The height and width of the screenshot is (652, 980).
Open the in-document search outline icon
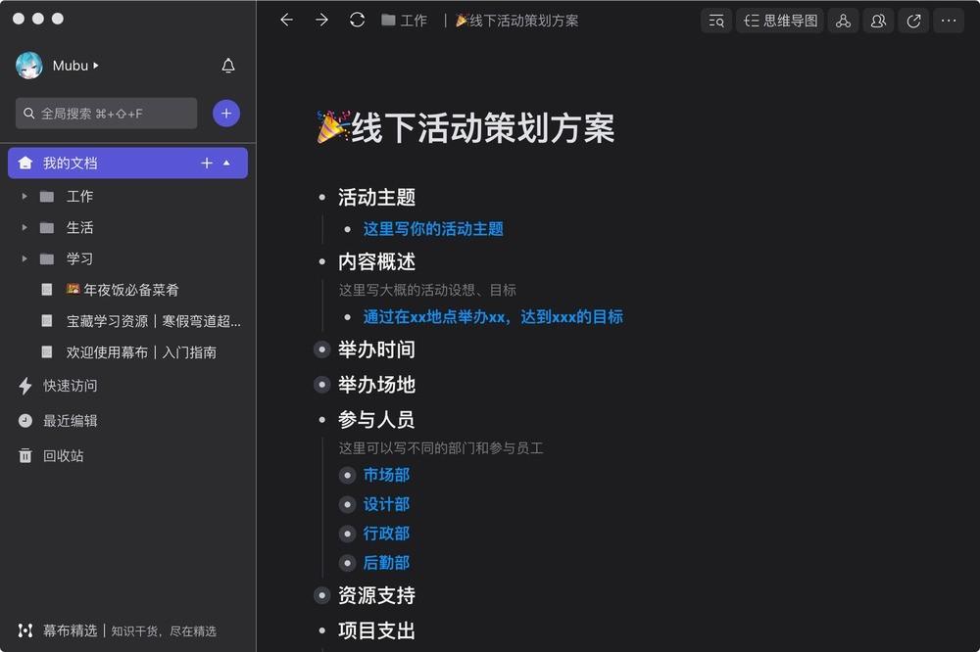[x=716, y=21]
